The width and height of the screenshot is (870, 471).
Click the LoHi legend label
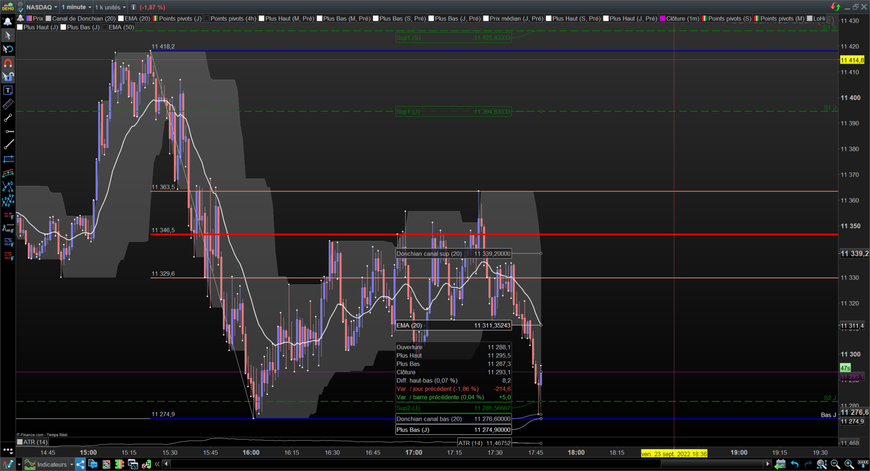pyautogui.click(x=819, y=19)
